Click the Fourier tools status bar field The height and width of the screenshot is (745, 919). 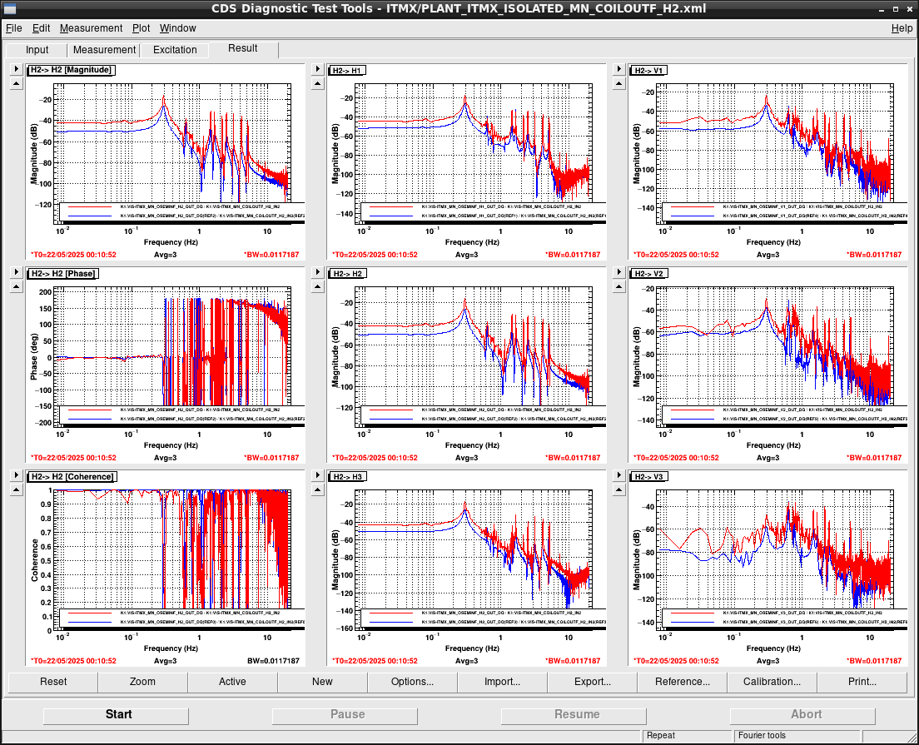(x=797, y=736)
